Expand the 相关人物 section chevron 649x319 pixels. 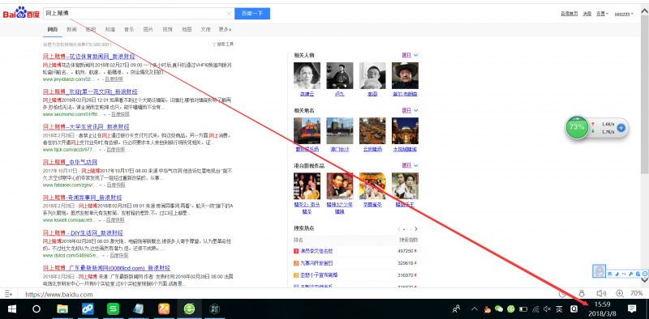(x=415, y=55)
